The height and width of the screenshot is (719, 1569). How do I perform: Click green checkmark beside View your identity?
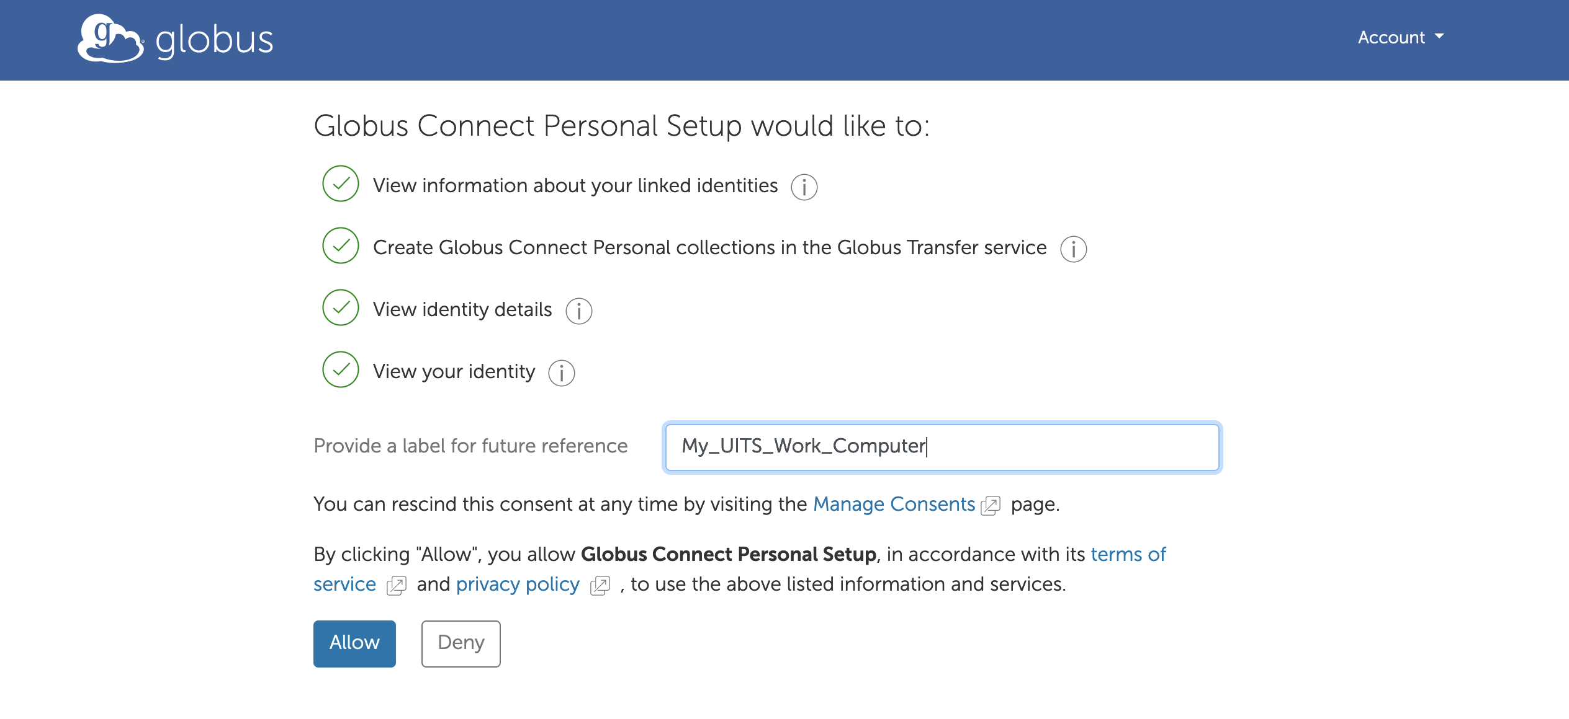click(x=341, y=369)
